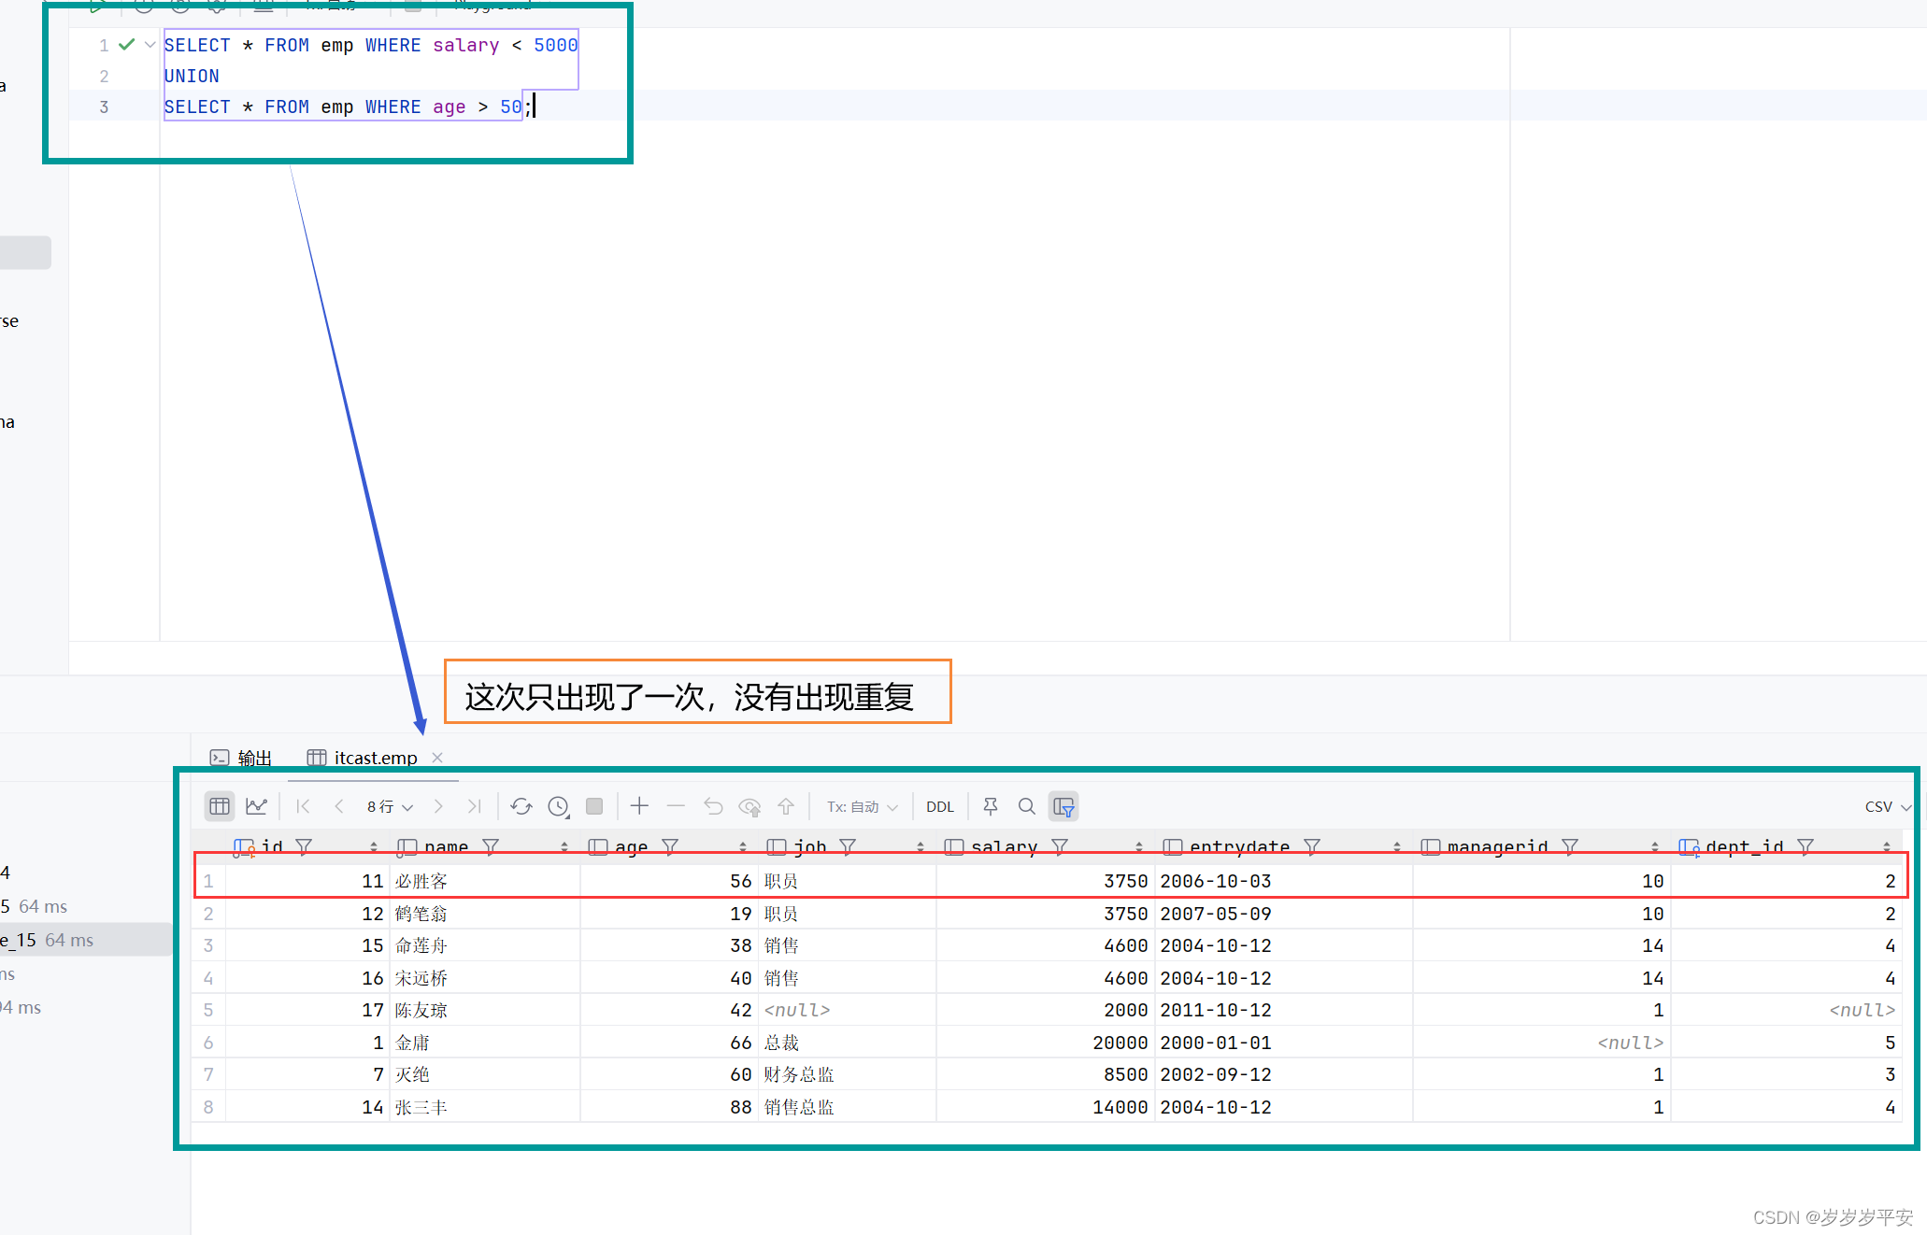Sort by the salary column arrows
This screenshot has height=1235, width=1927.
pyautogui.click(x=1139, y=847)
